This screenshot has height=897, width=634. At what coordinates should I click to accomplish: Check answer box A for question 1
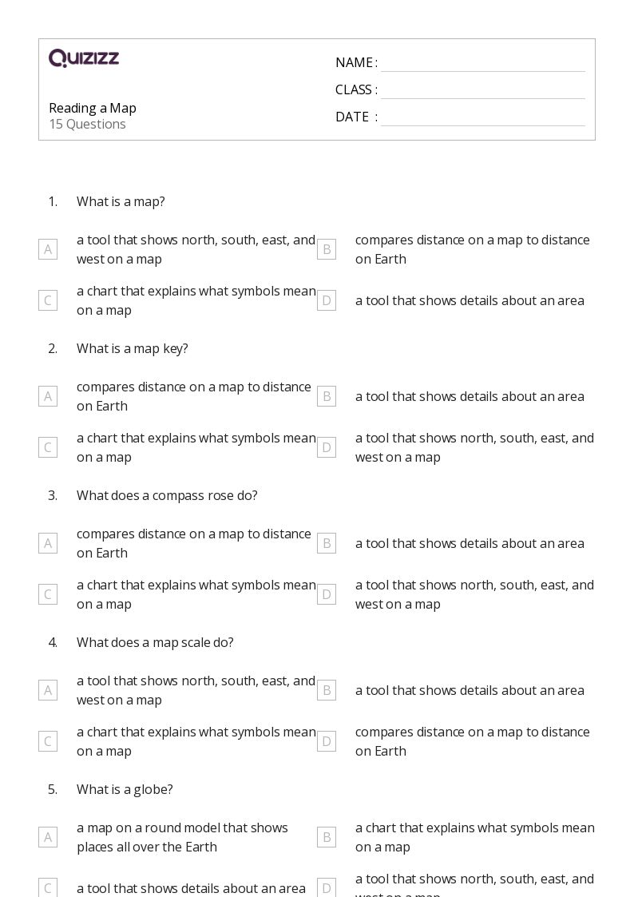pyautogui.click(x=48, y=249)
